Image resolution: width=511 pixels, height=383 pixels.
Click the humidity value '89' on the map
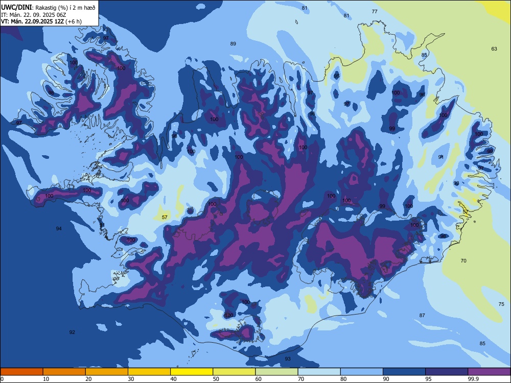coord(233,43)
